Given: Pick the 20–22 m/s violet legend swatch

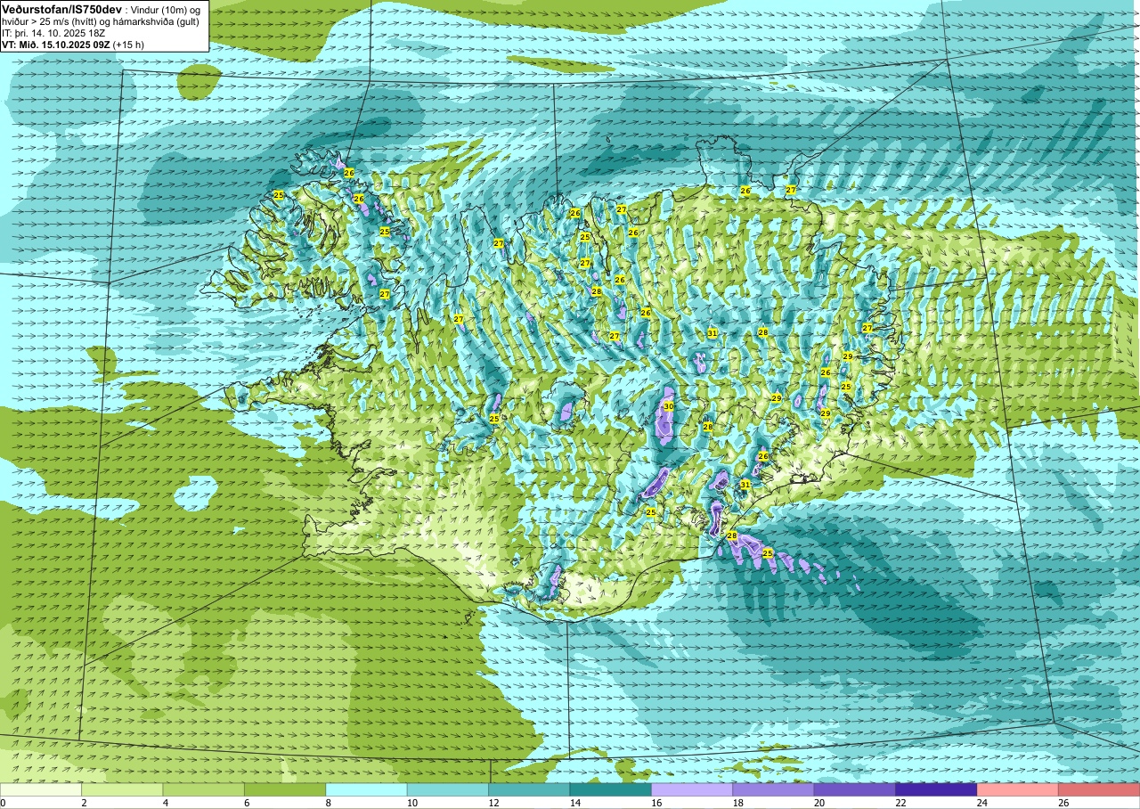Looking at the screenshot, I should coord(855,789).
